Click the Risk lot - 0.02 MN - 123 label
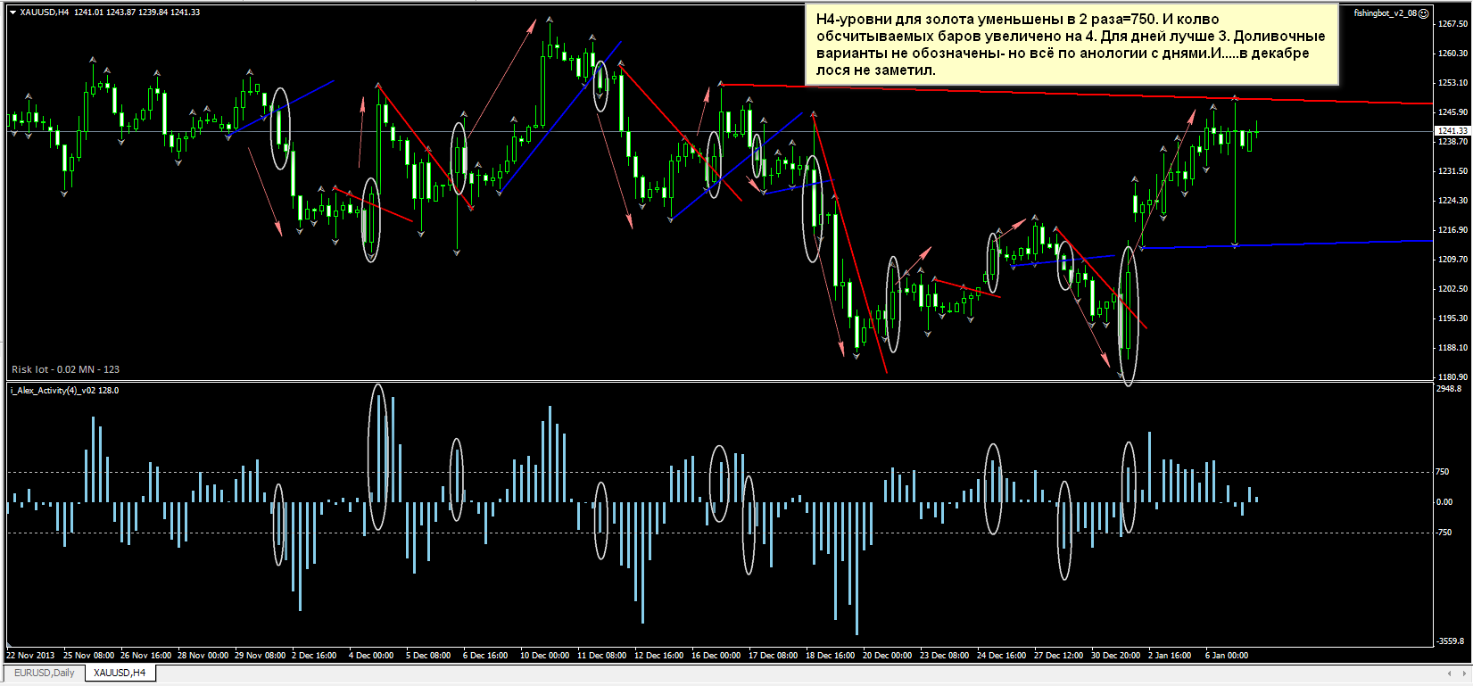The height and width of the screenshot is (686, 1473). (65, 369)
